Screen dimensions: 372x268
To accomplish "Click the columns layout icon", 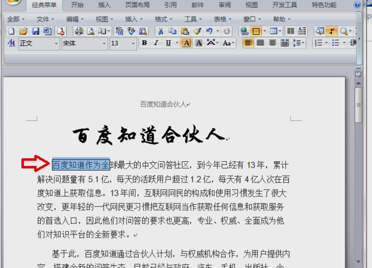I will 290,31.
